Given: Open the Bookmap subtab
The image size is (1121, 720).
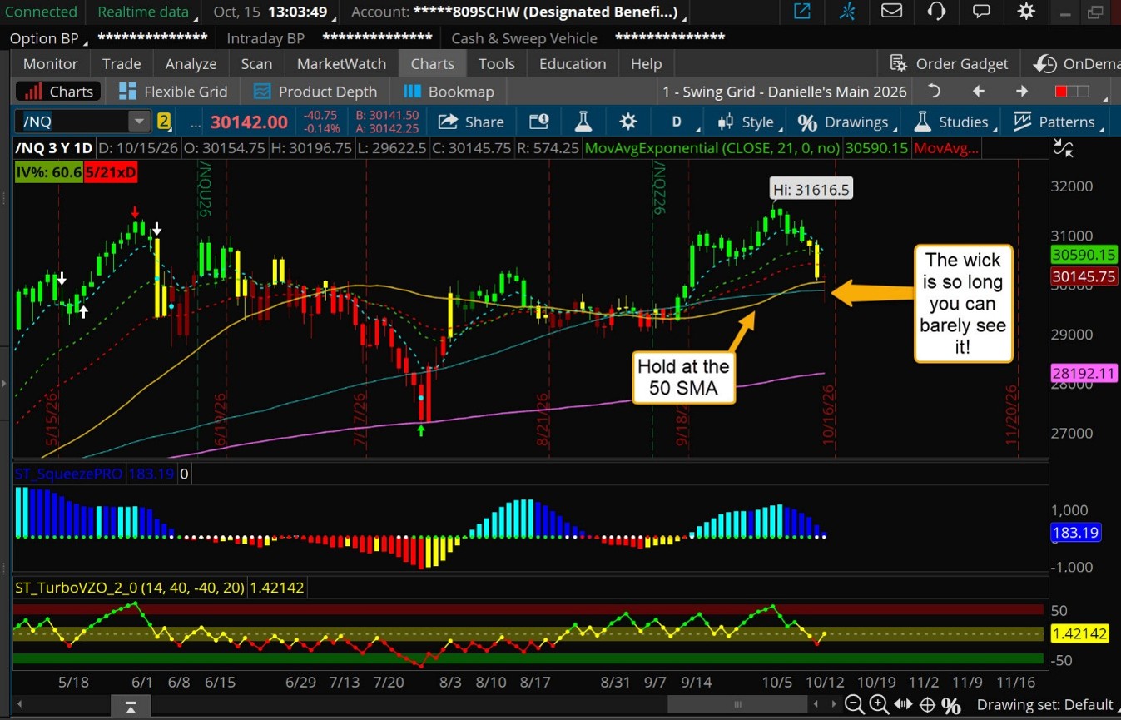Looking at the screenshot, I should [449, 92].
